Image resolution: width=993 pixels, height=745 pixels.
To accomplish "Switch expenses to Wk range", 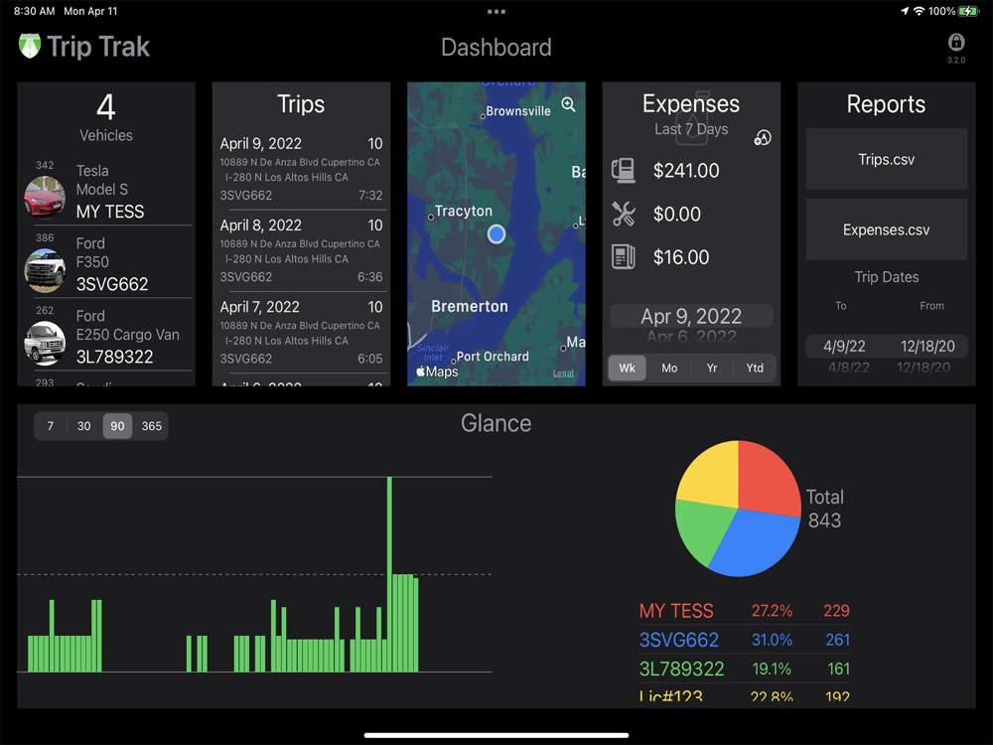I will coord(627,369).
